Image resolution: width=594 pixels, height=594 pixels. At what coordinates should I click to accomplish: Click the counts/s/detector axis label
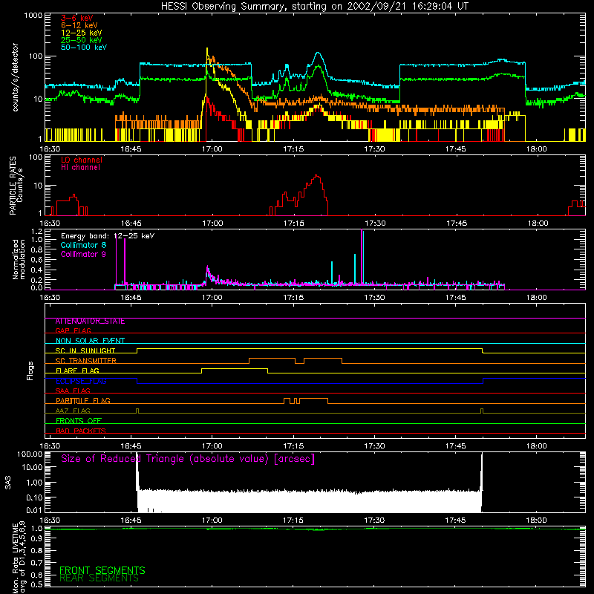point(15,77)
